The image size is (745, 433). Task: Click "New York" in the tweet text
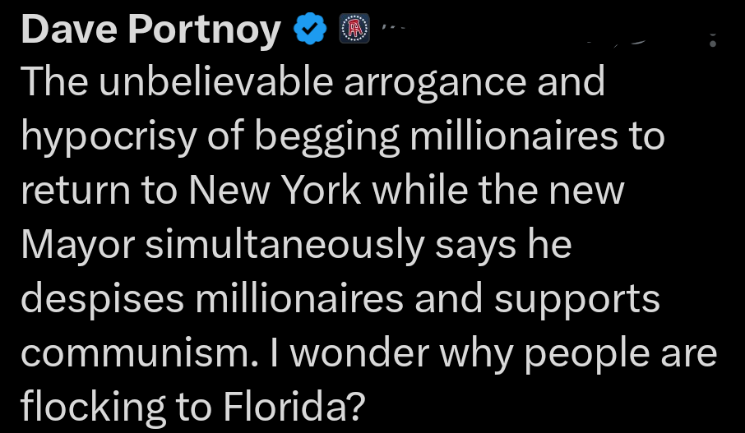coord(275,191)
